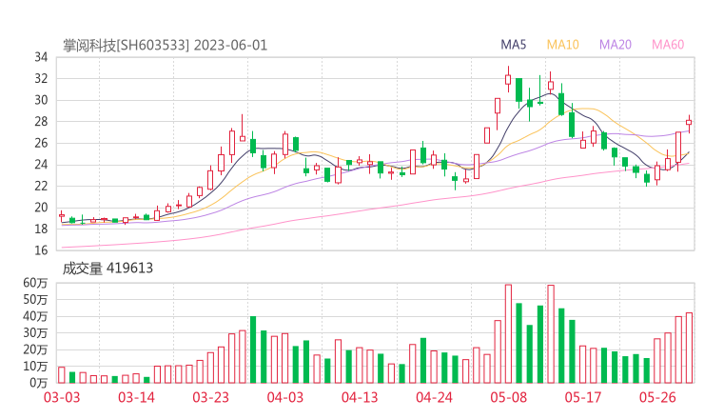The width and height of the screenshot is (704, 419).
Task: Select the 04-13 date axis label
Action: point(360,397)
